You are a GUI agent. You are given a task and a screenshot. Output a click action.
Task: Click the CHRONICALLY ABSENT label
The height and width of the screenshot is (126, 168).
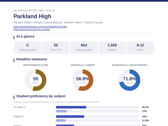[x=82, y=65]
